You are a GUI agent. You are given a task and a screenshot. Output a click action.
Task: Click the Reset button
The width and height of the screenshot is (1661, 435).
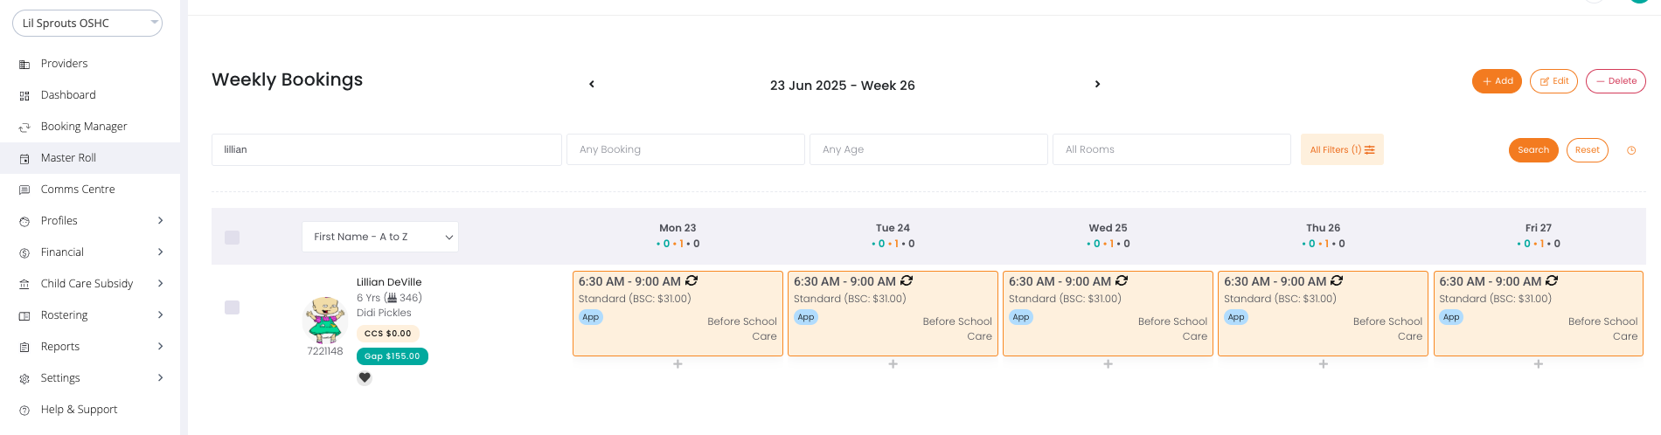[1587, 150]
